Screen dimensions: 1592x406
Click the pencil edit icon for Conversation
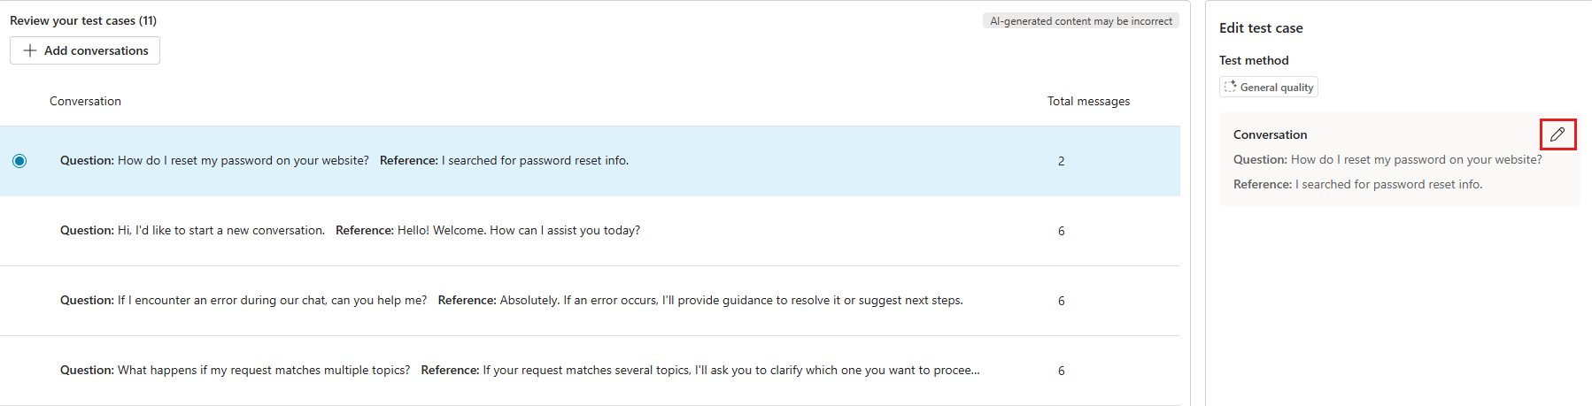click(1557, 134)
